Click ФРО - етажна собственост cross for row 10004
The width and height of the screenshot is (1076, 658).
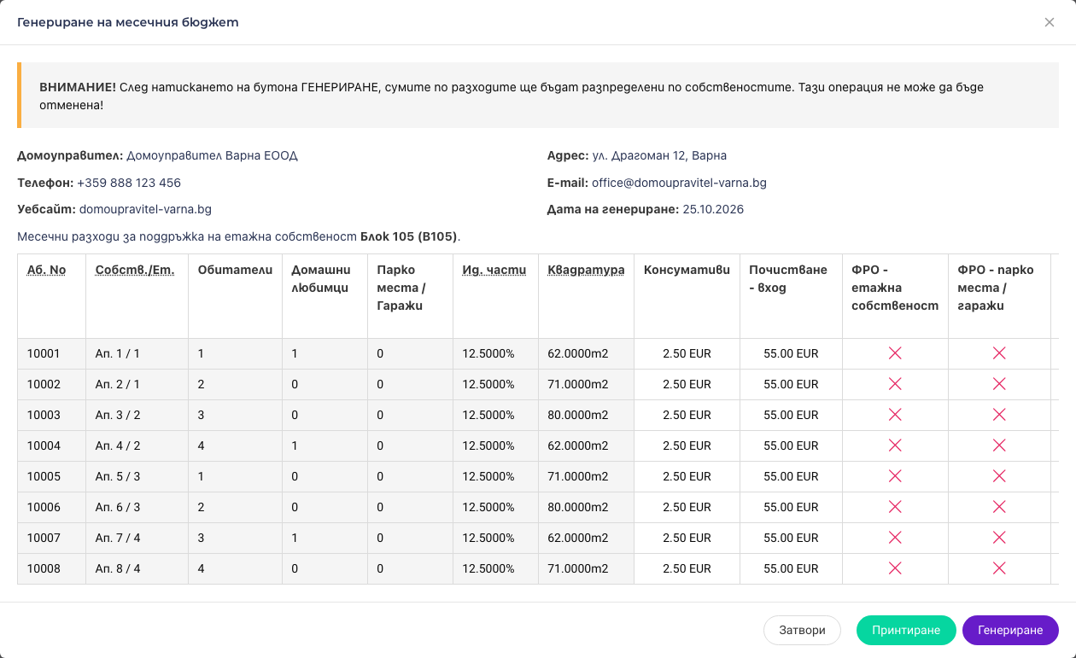click(895, 445)
